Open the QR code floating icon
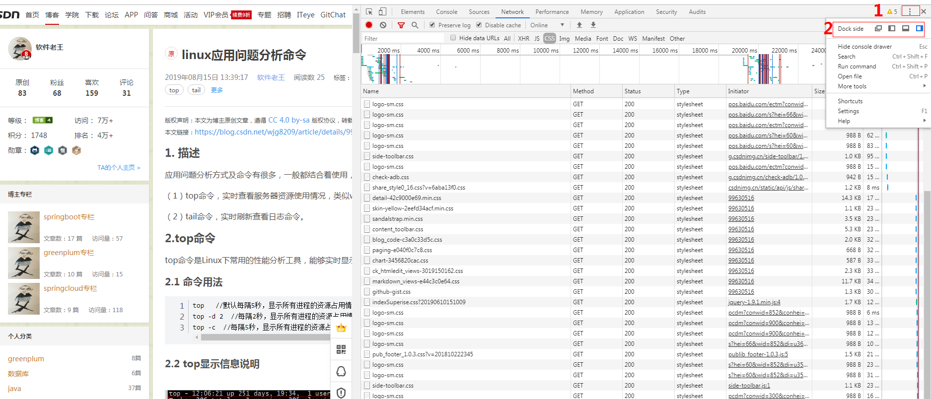Viewport: 931px width, 399px height. tap(341, 349)
